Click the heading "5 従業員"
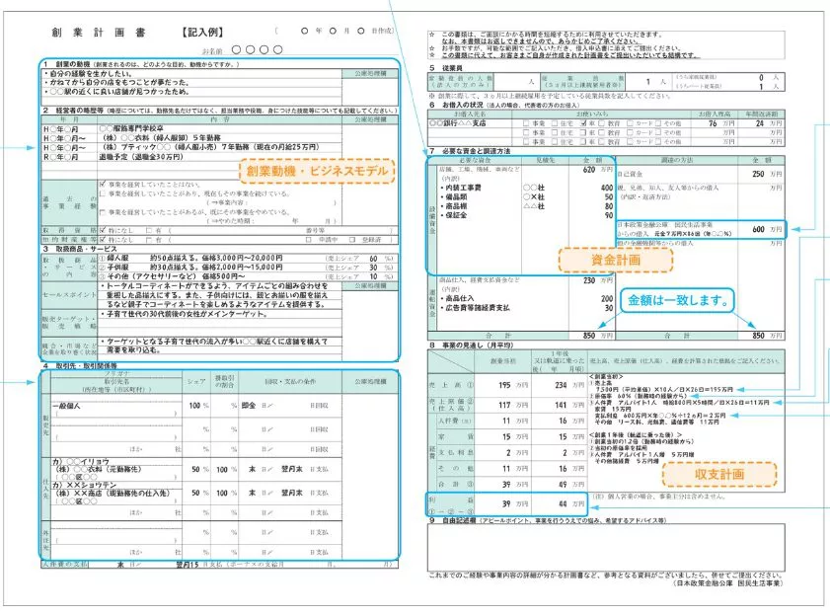 click(446, 68)
